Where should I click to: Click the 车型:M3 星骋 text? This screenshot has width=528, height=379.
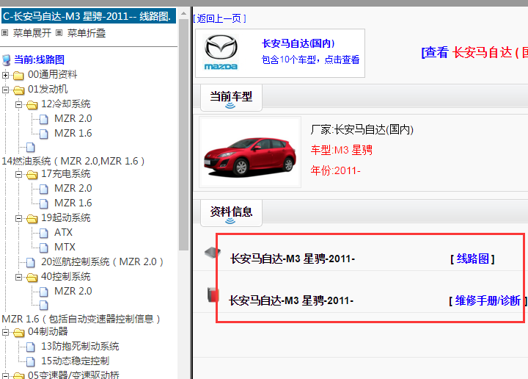tap(342, 150)
